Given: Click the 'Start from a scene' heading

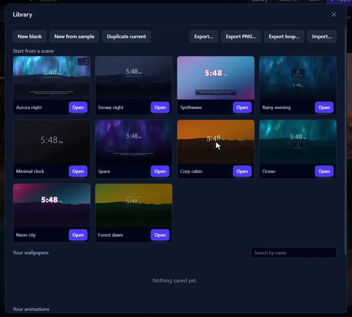Looking at the screenshot, I should [33, 51].
